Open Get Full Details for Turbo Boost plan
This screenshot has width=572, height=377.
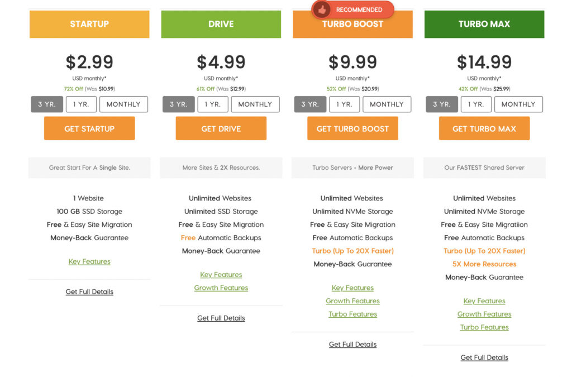[x=353, y=344]
